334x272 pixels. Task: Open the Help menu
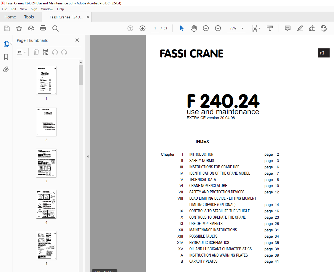60,9
